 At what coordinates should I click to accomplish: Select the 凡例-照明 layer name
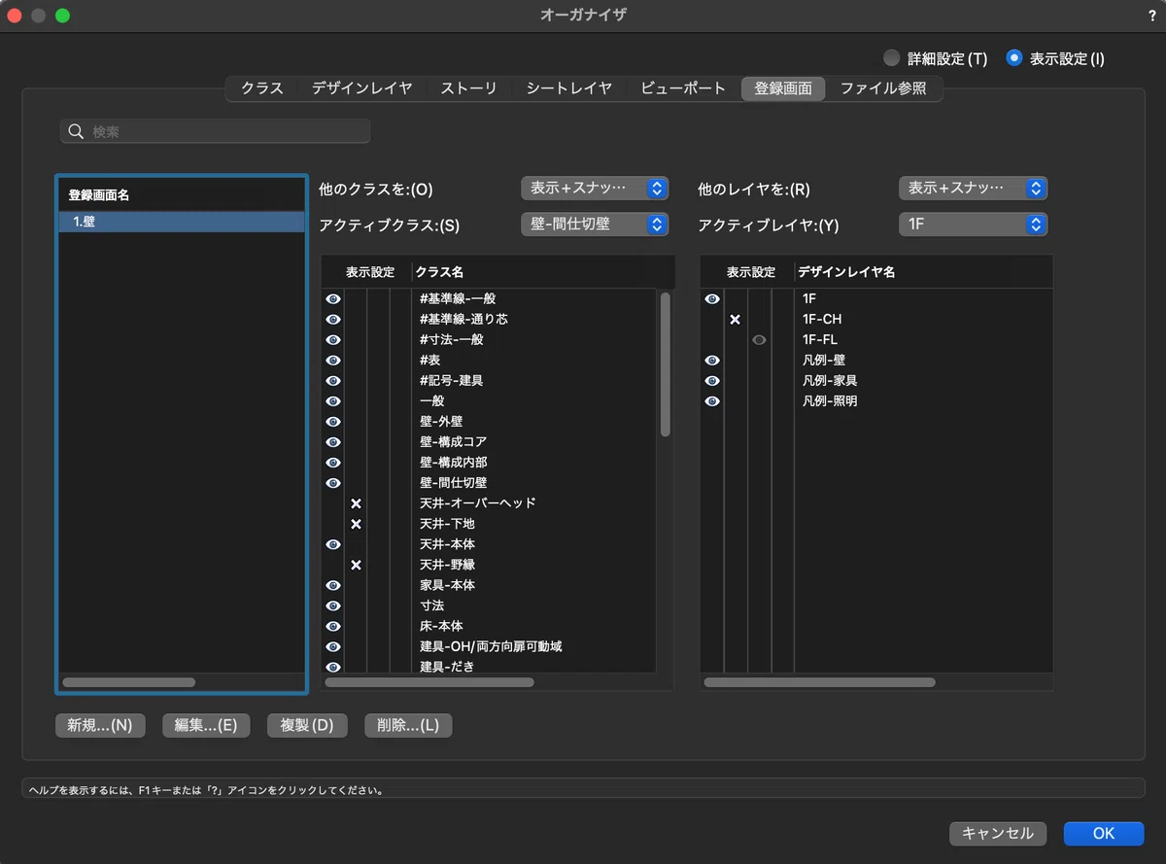click(830, 400)
